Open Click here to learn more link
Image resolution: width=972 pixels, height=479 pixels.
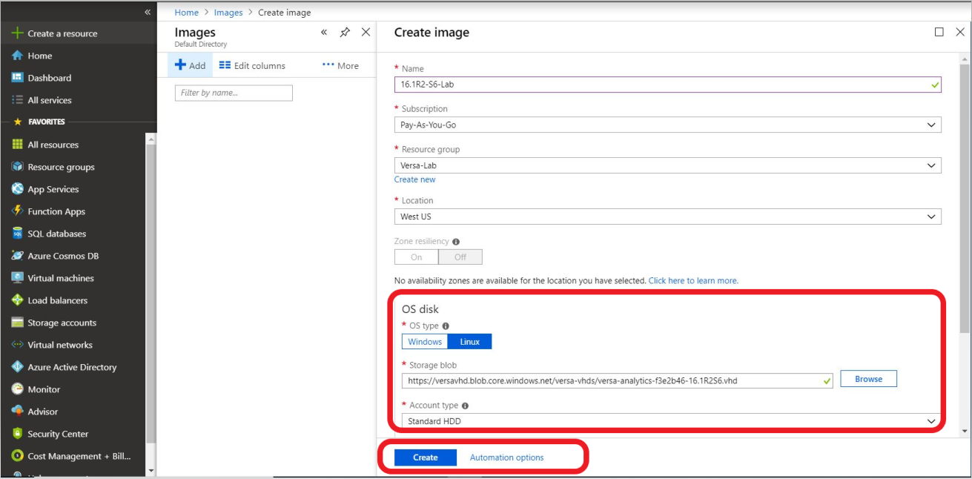click(x=693, y=281)
